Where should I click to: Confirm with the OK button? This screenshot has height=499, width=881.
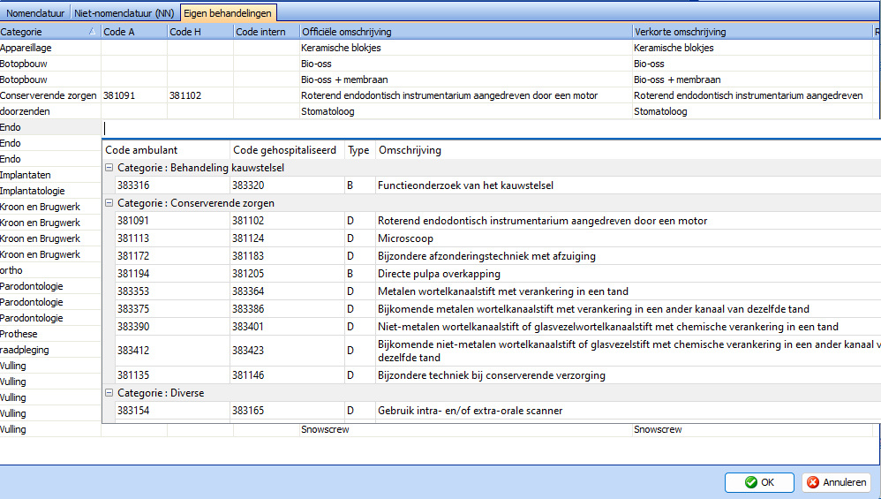[x=759, y=482]
